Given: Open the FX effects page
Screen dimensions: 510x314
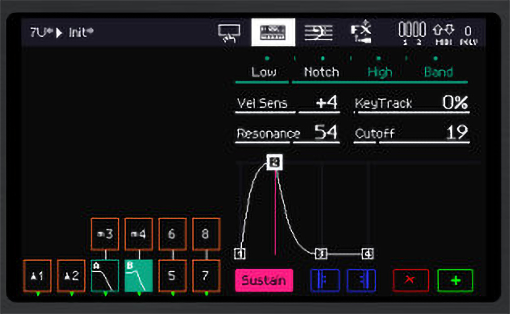Looking at the screenshot, I should 362,33.
